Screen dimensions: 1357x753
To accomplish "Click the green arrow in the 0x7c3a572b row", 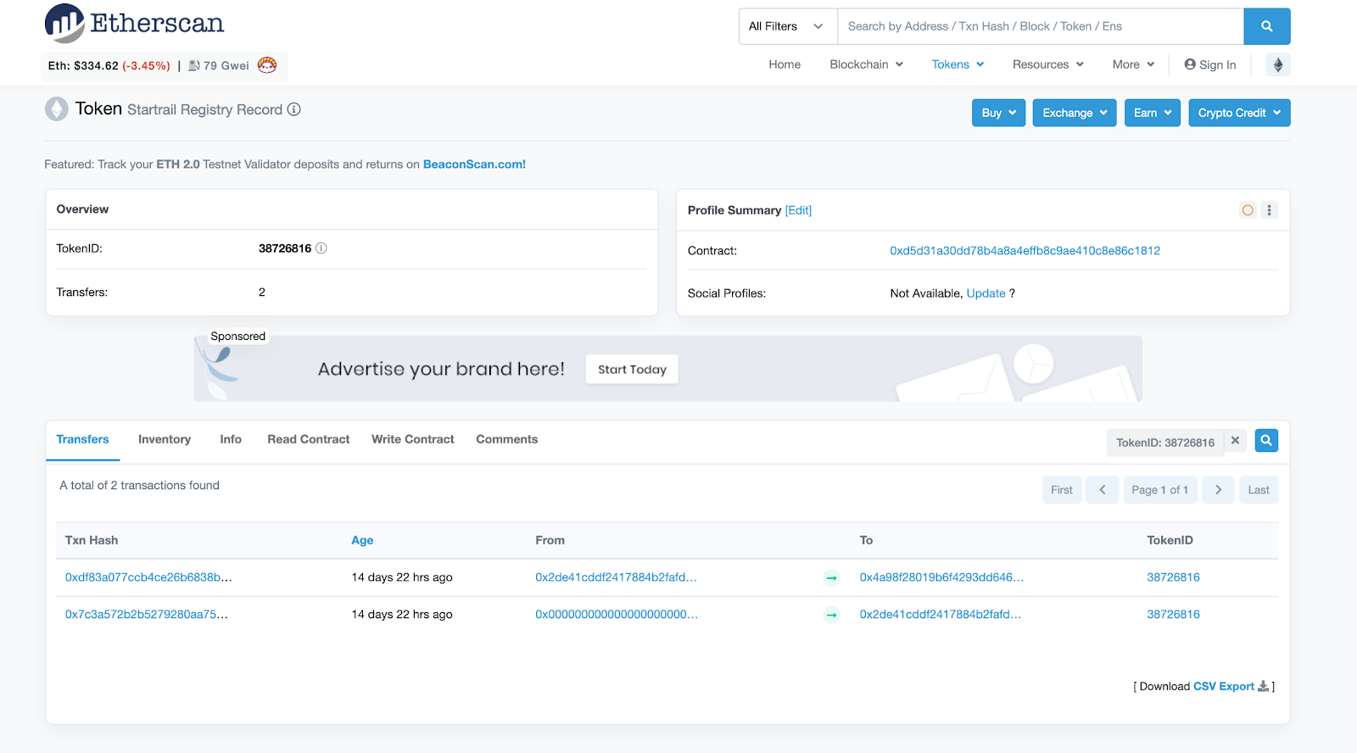I will pos(832,616).
